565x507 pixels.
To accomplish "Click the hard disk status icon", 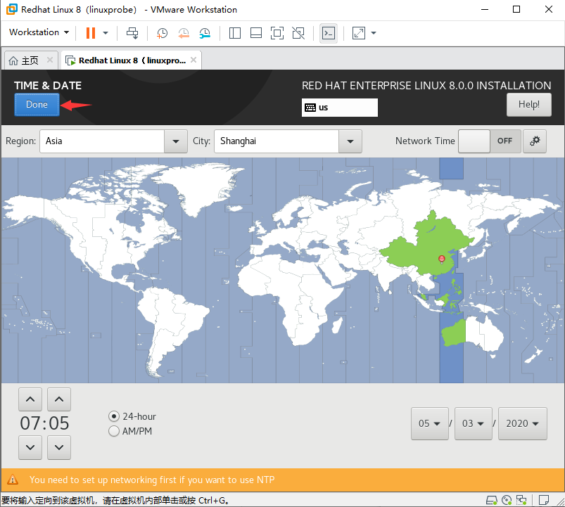I will pos(492,500).
